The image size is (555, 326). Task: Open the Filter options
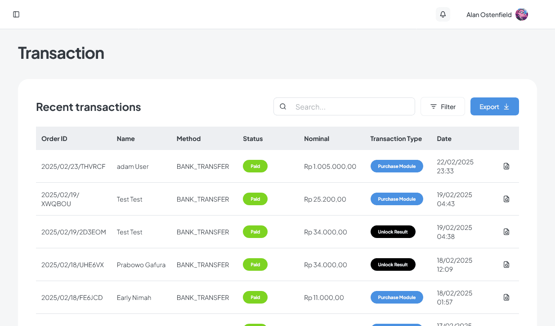coord(443,106)
